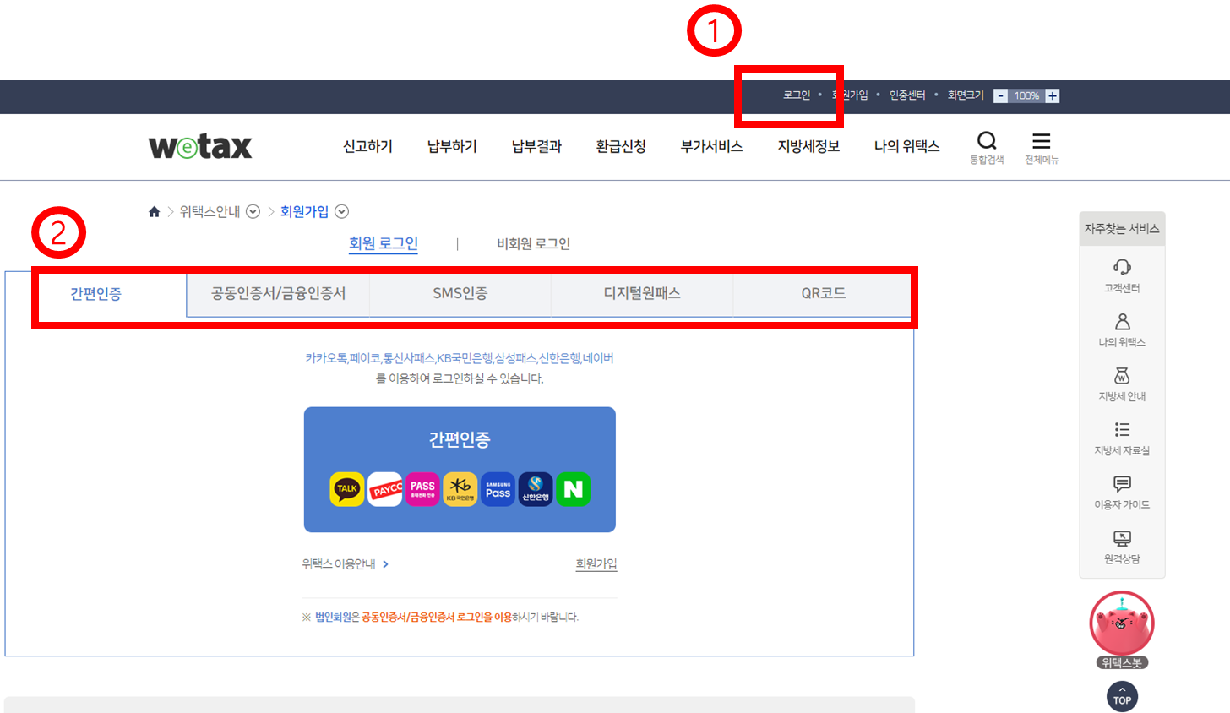Open the 납부하기 menu
Image resolution: width=1230 pixels, height=713 pixels.
pos(450,145)
